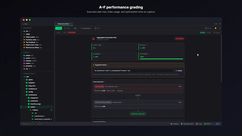Create the suggested index

coord(179,71)
